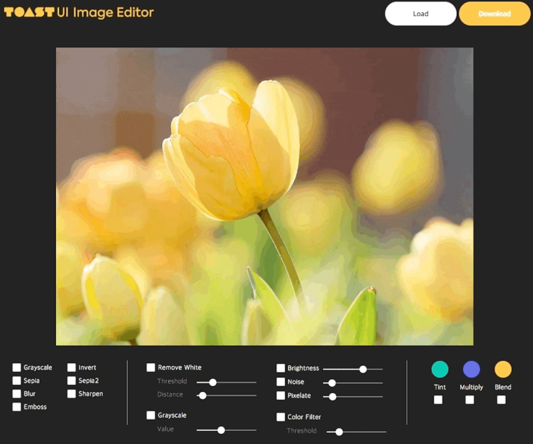Viewport: 533px width, 444px height.
Task: Click the Blend label text
Action: (x=503, y=387)
